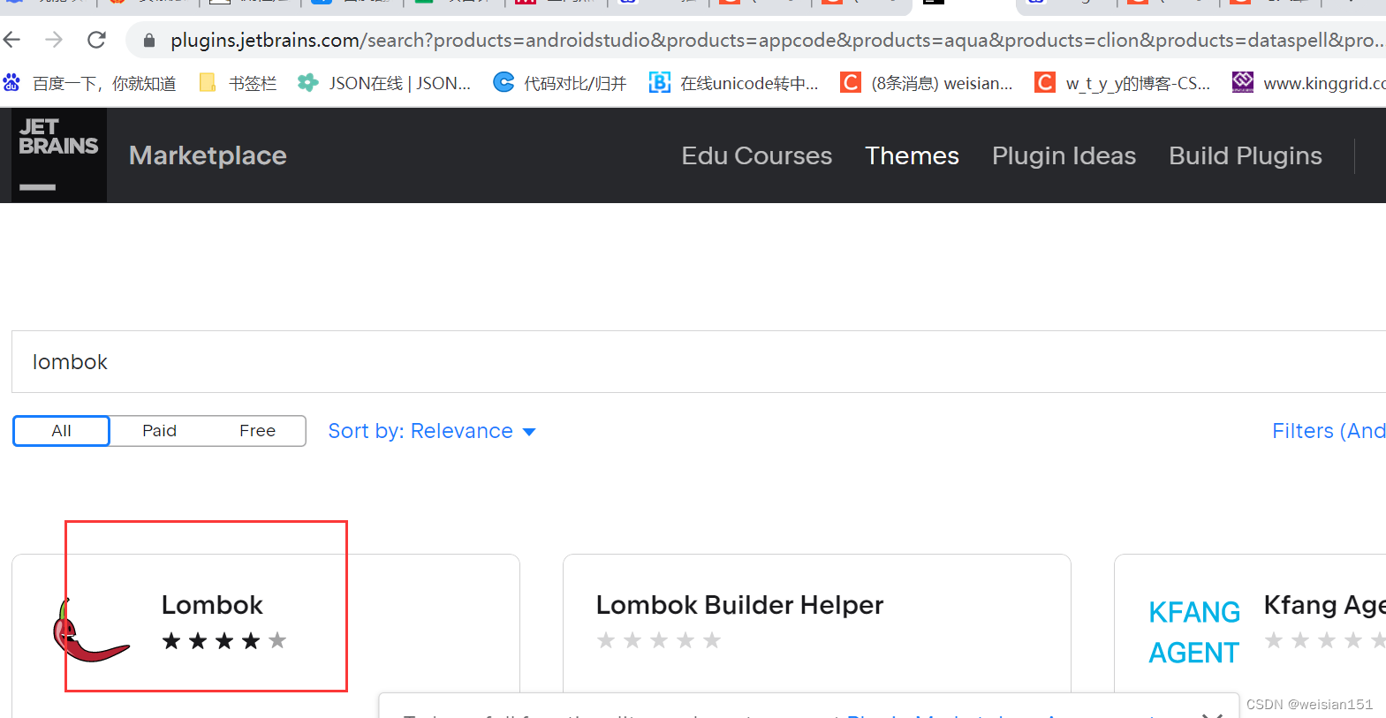Open the 代码对比/归并 bookmark

(x=560, y=83)
